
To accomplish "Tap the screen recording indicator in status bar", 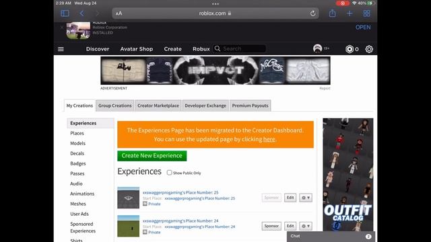I will click(343, 3).
